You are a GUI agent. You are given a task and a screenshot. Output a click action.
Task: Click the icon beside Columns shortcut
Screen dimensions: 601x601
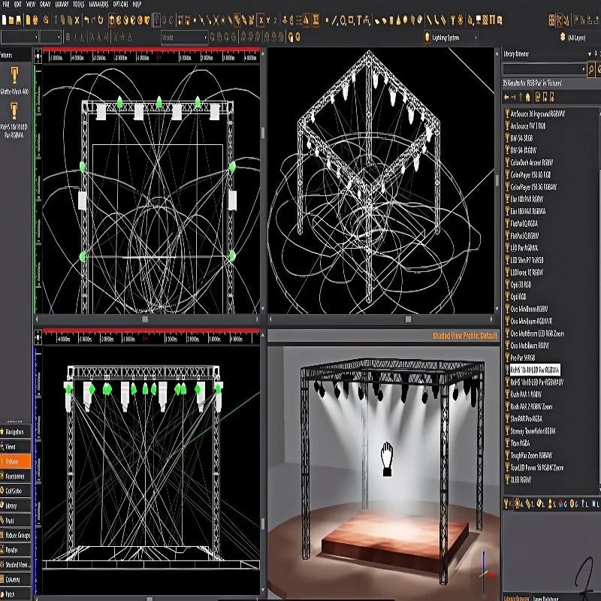click(2, 579)
